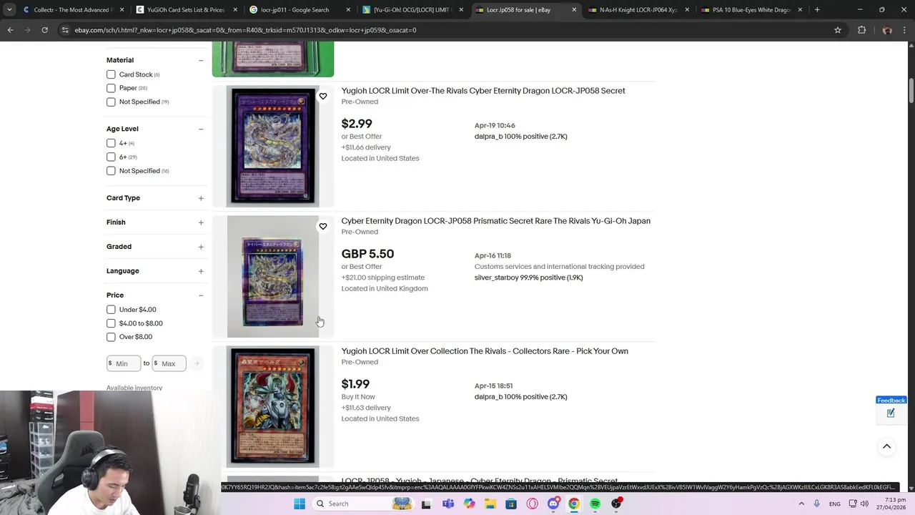Open Task View on the taskbar

tap(426, 504)
